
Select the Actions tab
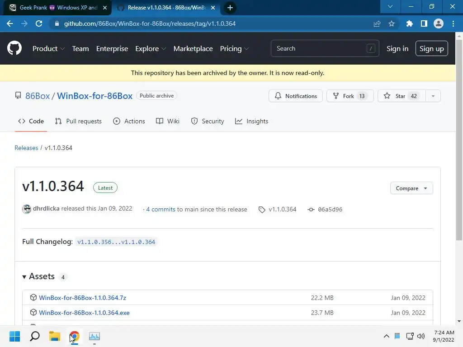(129, 121)
